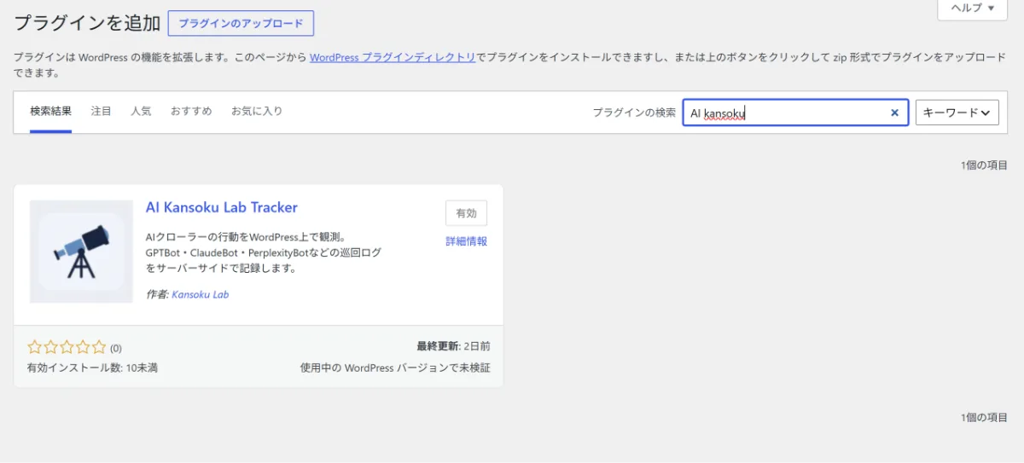Image resolution: width=1024 pixels, height=463 pixels.
Task: Switch to the お気に入り tab
Action: (x=257, y=111)
